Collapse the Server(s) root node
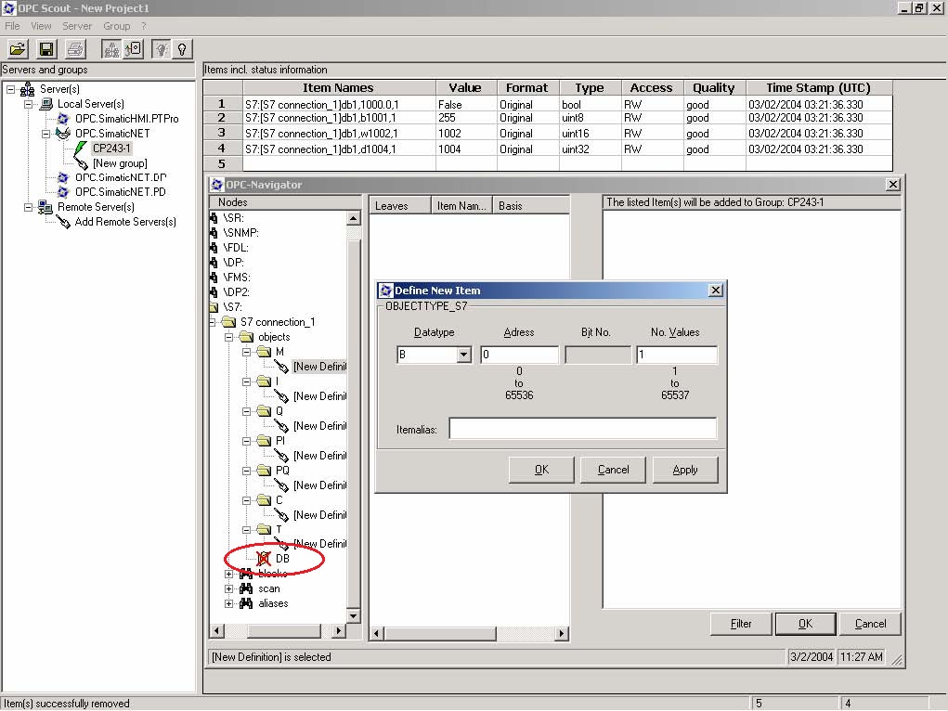 pyautogui.click(x=11, y=89)
